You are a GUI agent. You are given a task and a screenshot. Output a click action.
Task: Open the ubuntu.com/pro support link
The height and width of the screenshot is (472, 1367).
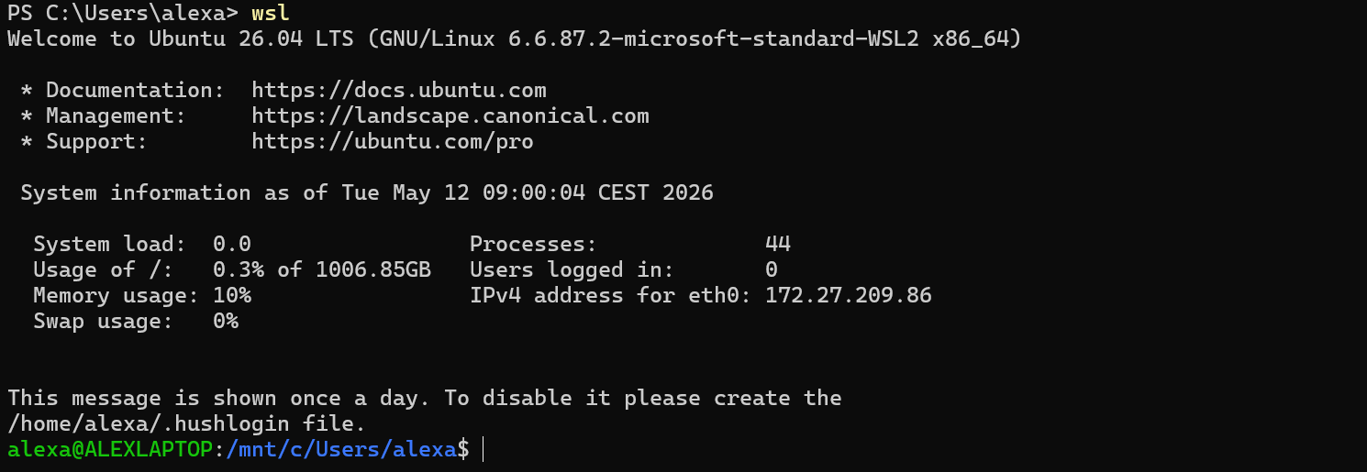tap(393, 142)
